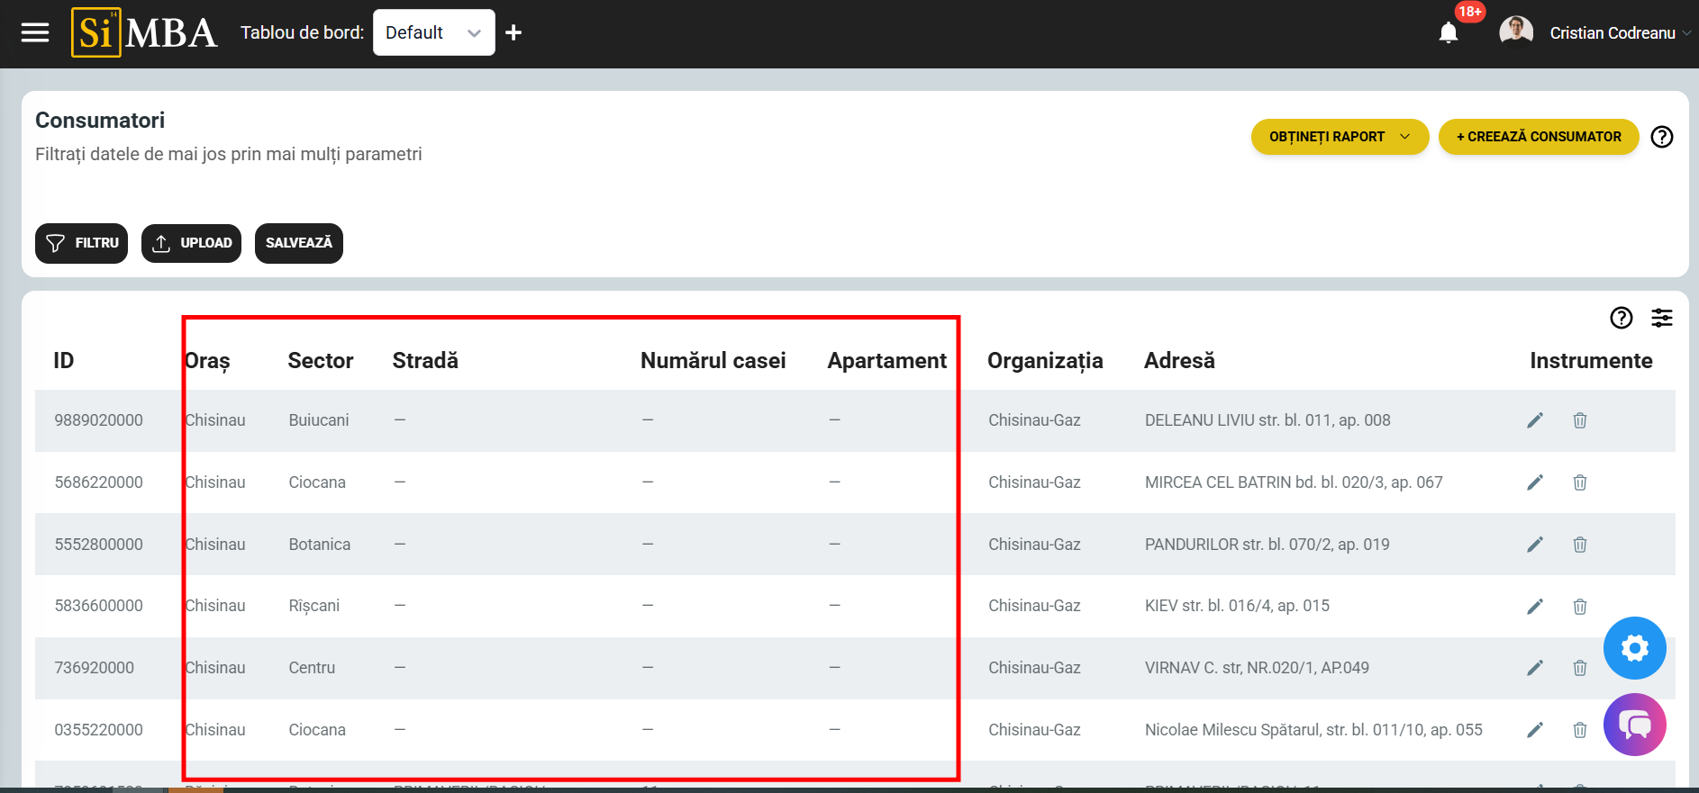This screenshot has height=793, width=1699.
Task: Edit consumer 5552800000 with pencil icon
Action: pyautogui.click(x=1535, y=545)
